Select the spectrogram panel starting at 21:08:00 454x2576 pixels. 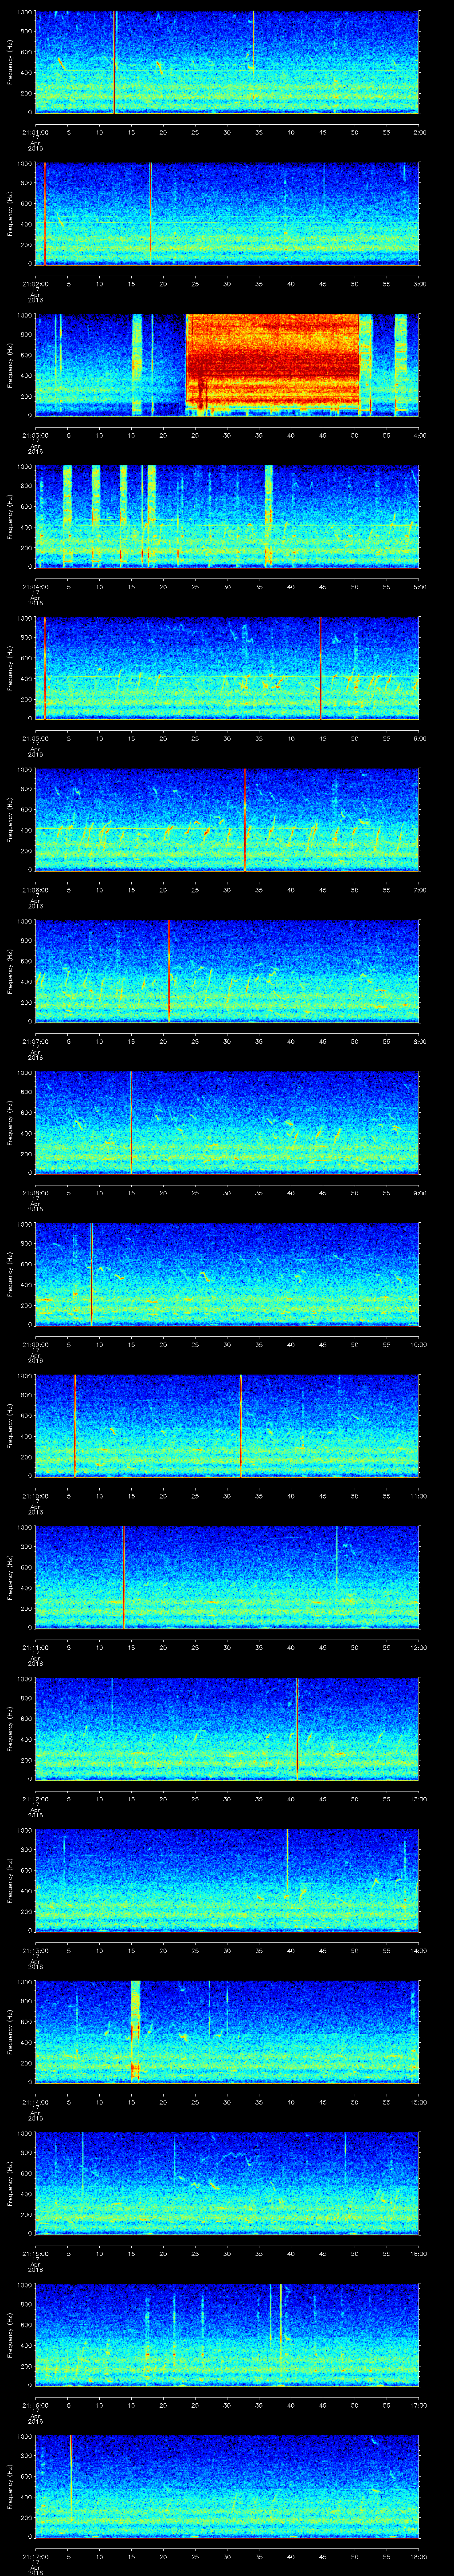click(227, 1123)
